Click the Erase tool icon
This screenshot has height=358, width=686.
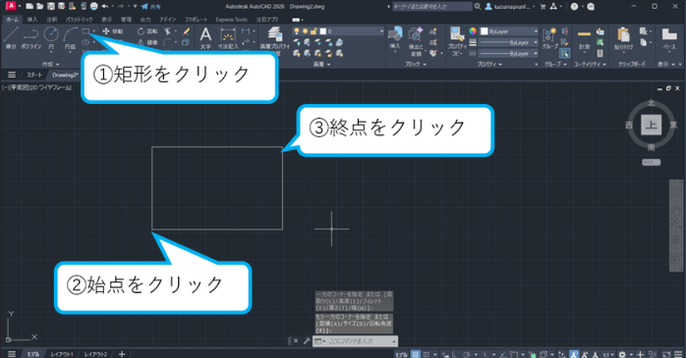(x=187, y=31)
